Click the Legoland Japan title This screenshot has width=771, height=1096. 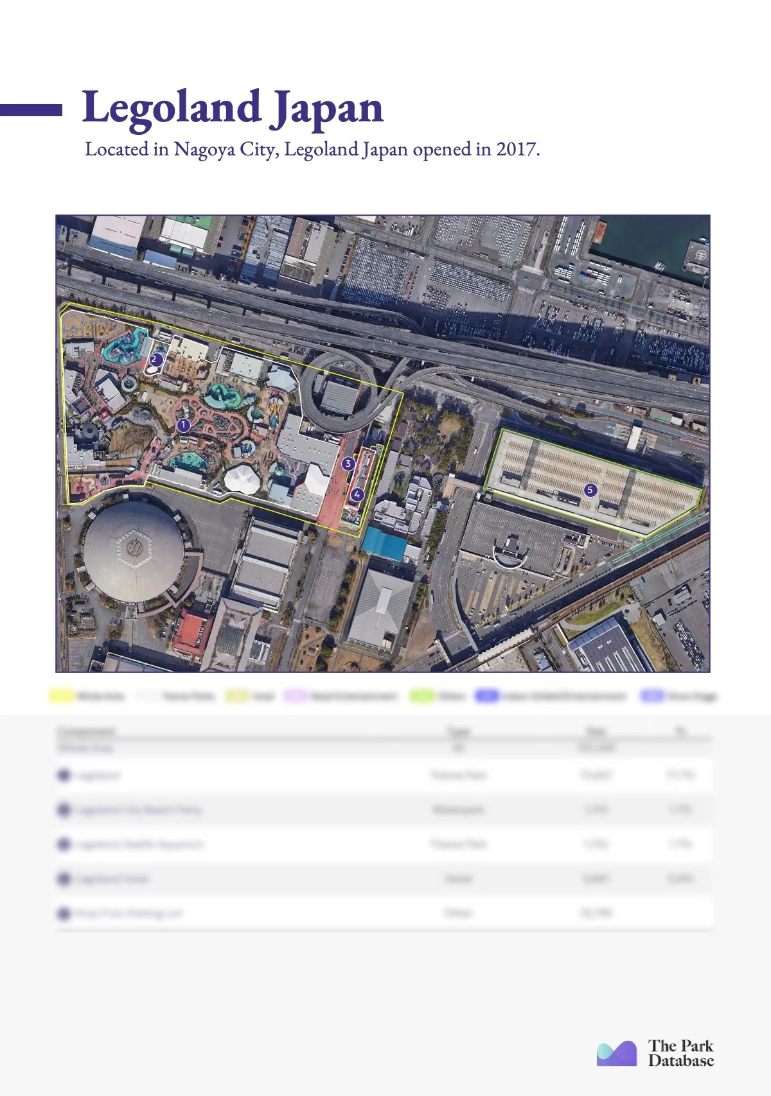click(x=233, y=108)
